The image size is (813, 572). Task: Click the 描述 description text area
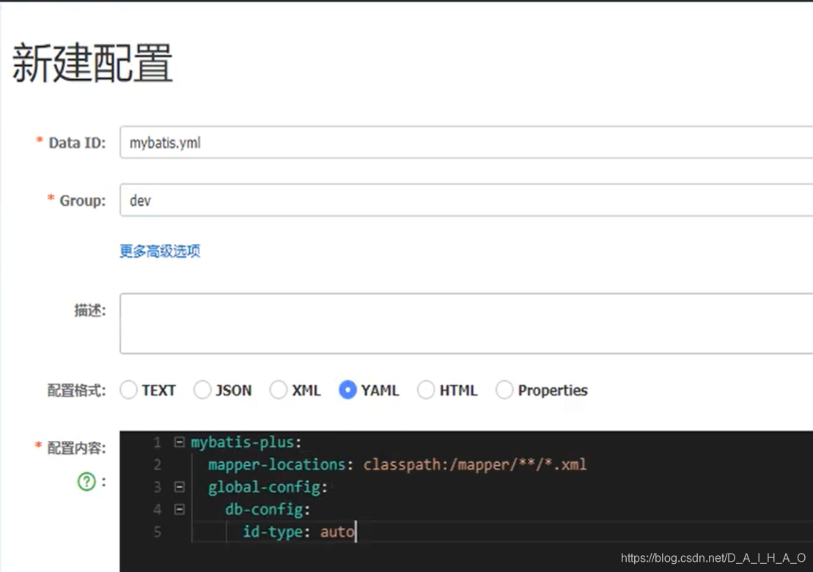[466, 323]
